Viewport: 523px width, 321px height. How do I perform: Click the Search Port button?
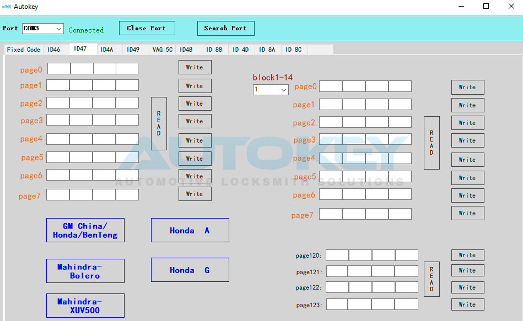tap(225, 28)
